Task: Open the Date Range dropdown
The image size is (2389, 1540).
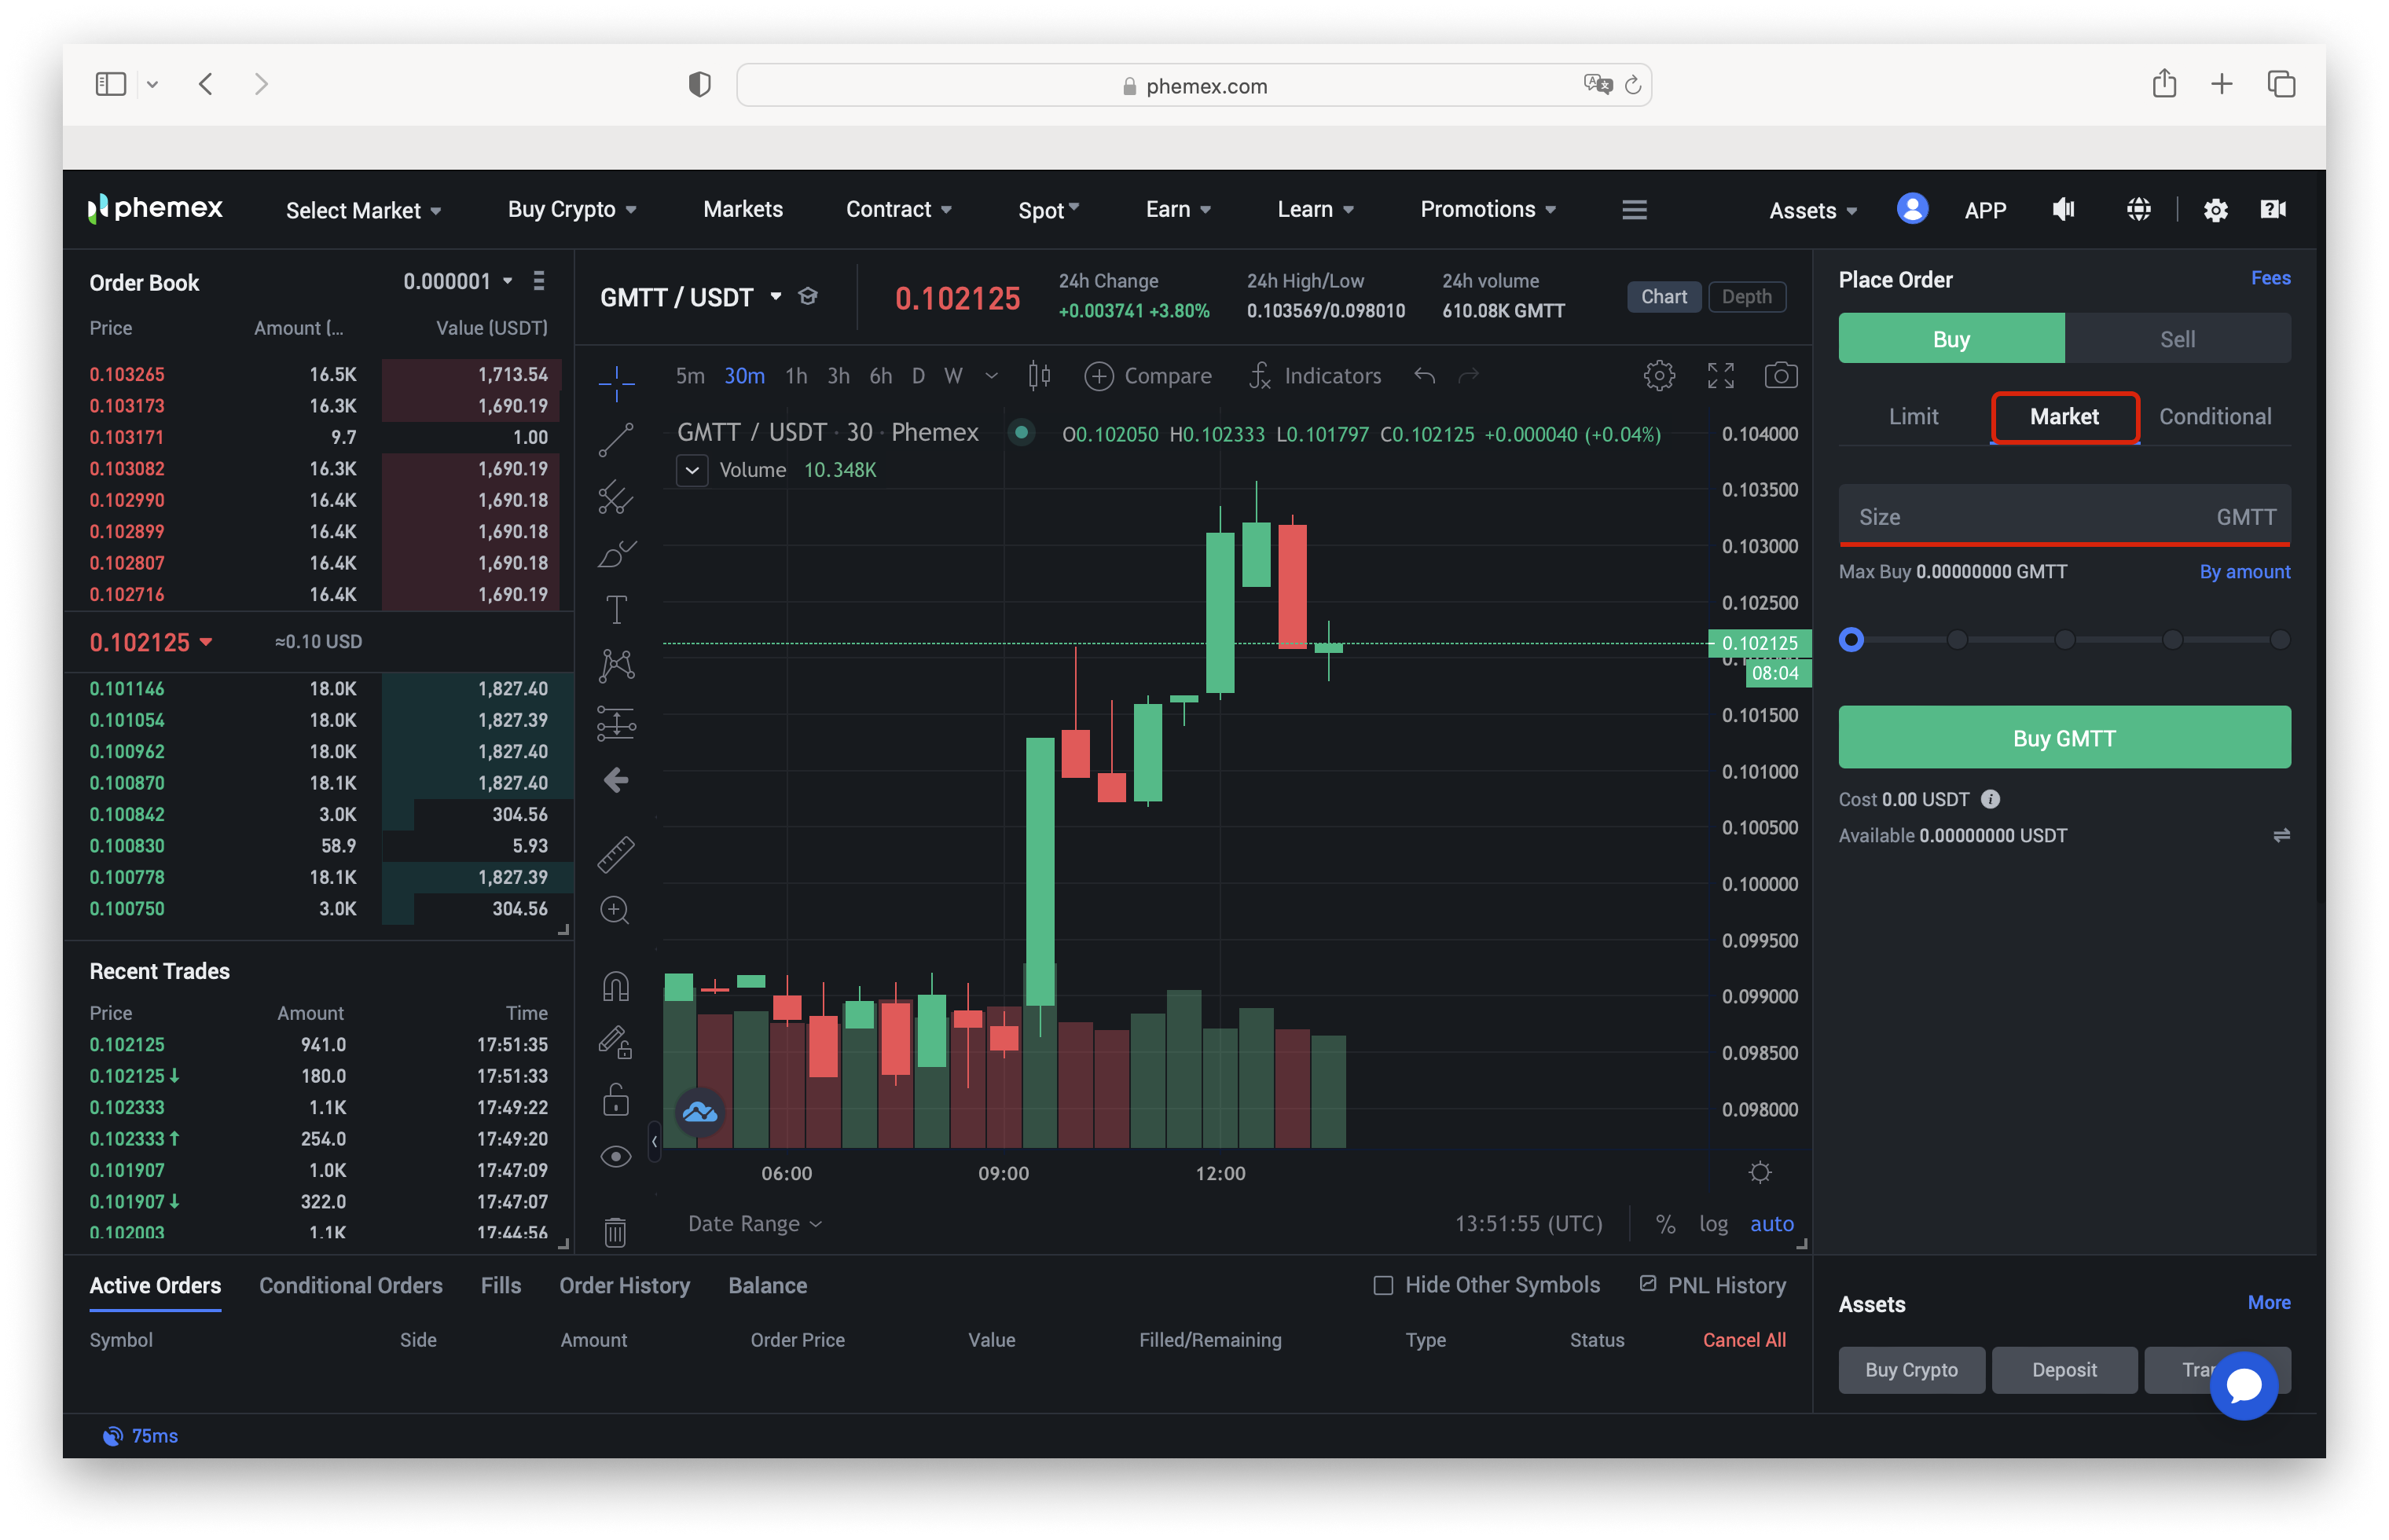Action: pos(754,1224)
